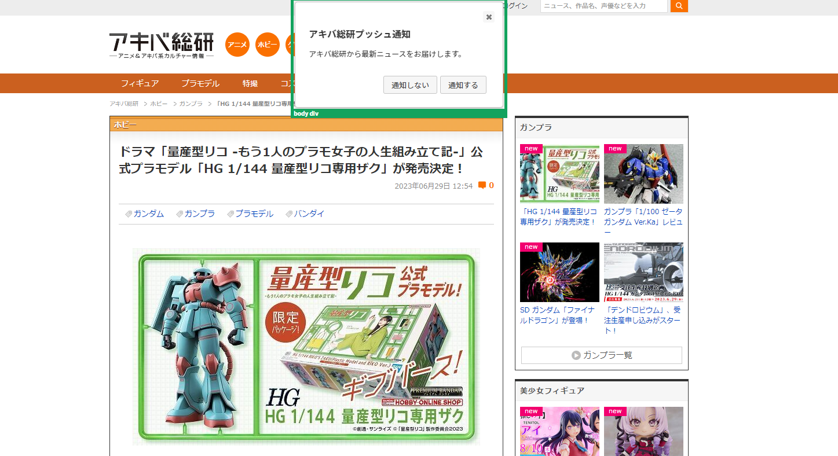Viewport: 838px width, 456px height.
Task: Open the フィギュア navigation menu
Action: point(141,83)
